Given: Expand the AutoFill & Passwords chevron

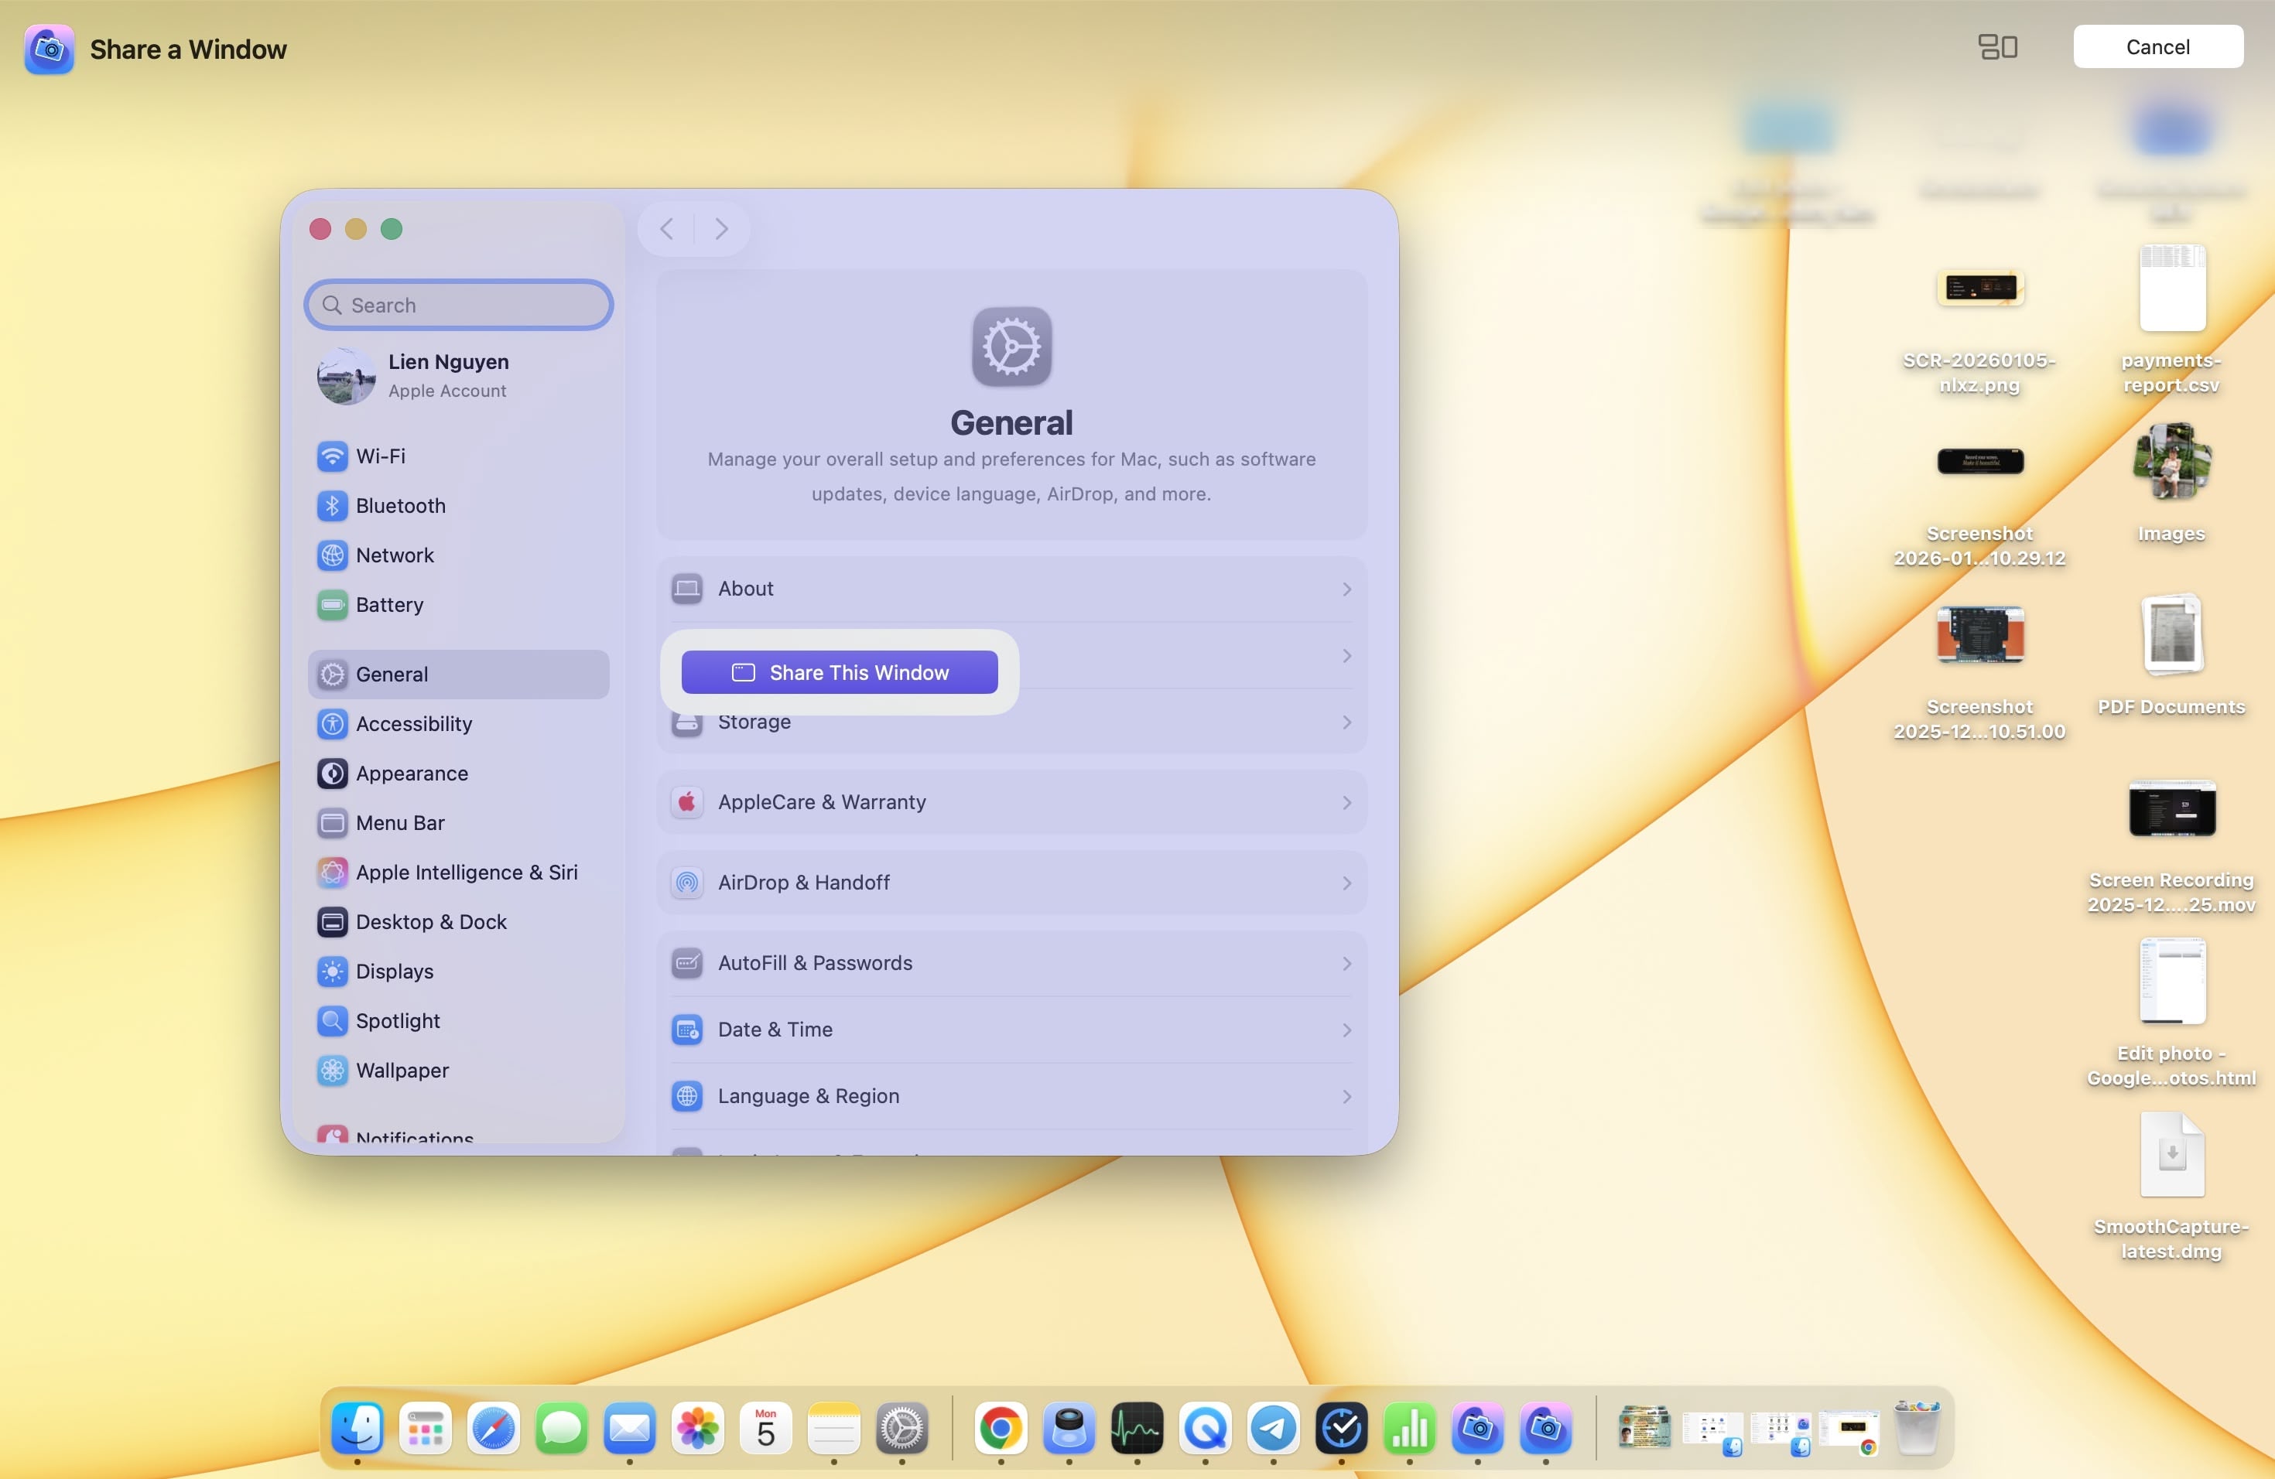Looking at the screenshot, I should tap(1346, 963).
